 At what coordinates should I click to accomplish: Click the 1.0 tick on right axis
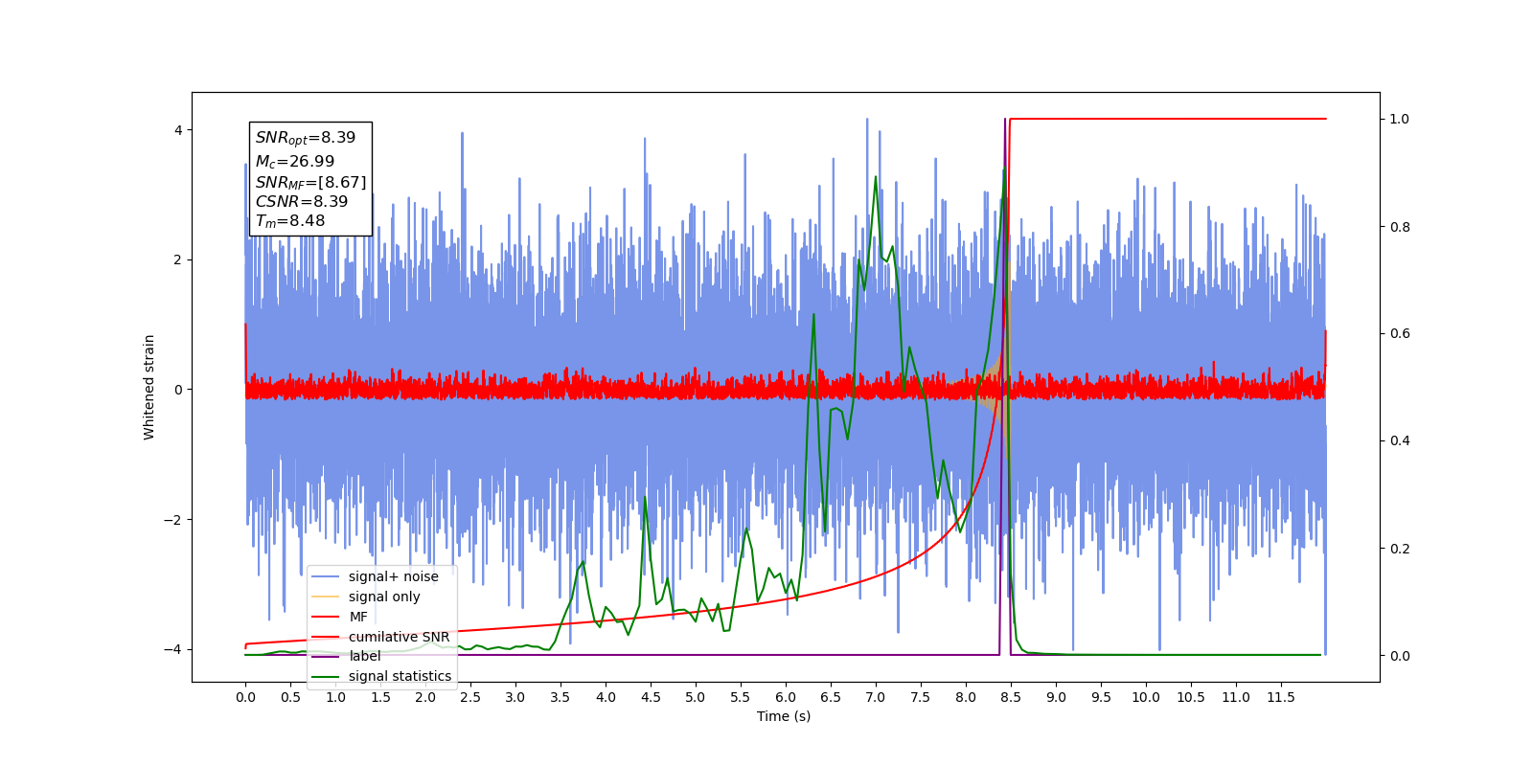pyautogui.click(x=1400, y=119)
